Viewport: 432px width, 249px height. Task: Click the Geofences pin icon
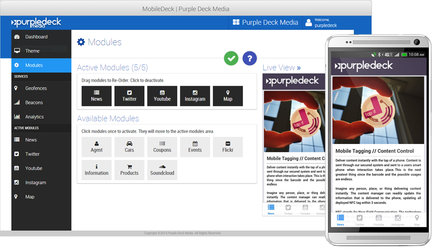point(16,88)
